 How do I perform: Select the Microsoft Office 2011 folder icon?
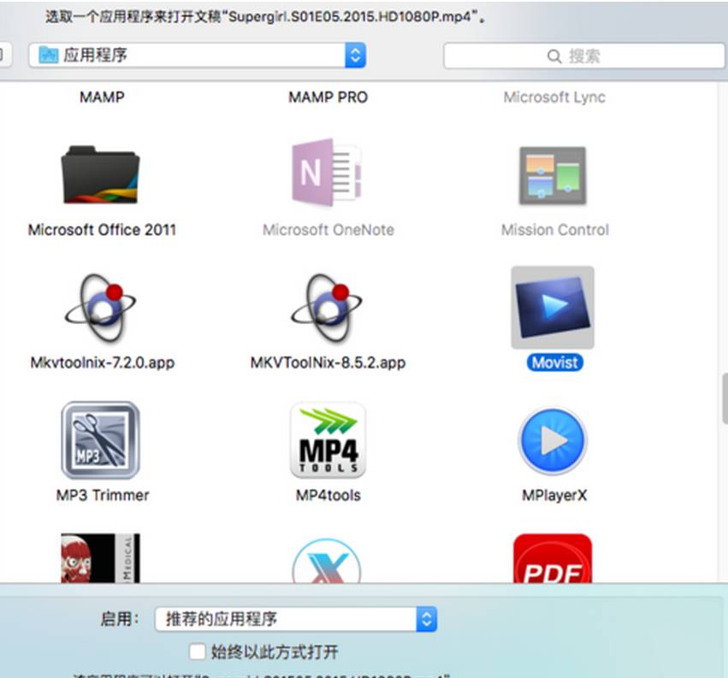[101, 175]
